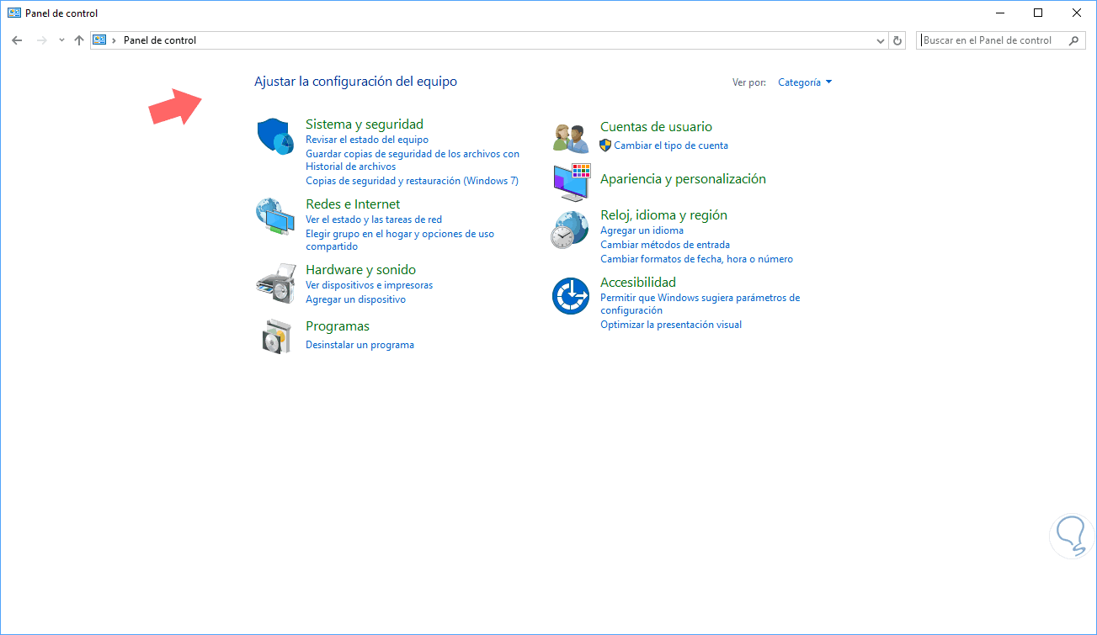Open Guardar copias de seguridad con Historial de archivos

413,161
